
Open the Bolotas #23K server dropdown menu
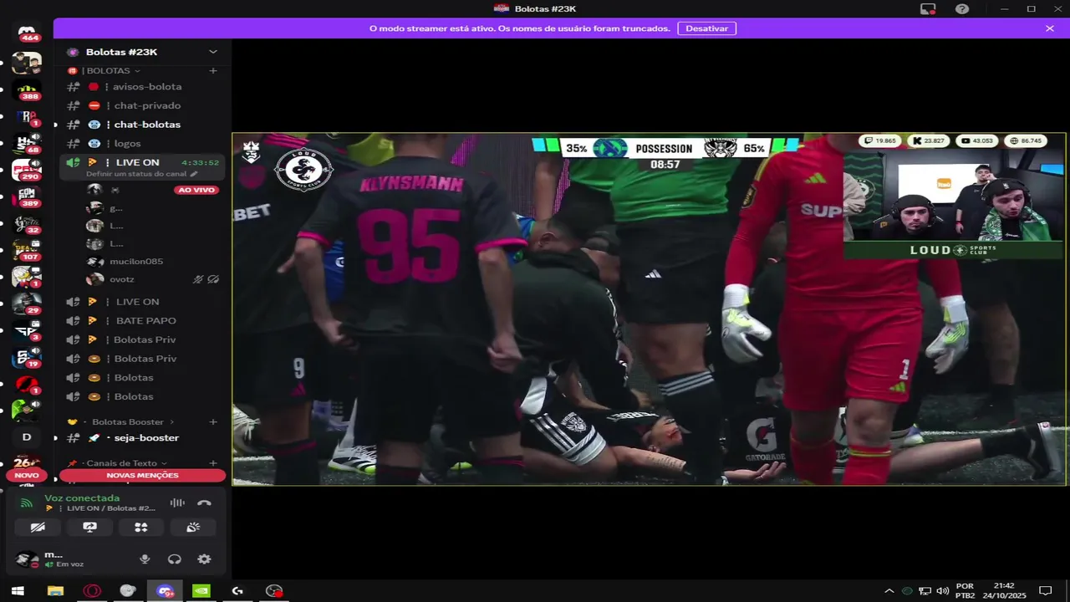212,52
